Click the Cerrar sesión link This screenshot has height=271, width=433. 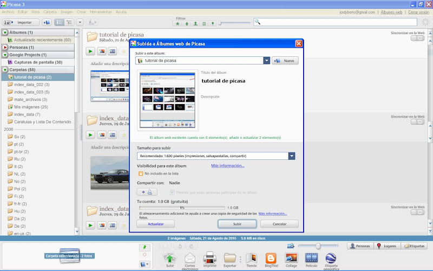click(x=418, y=12)
